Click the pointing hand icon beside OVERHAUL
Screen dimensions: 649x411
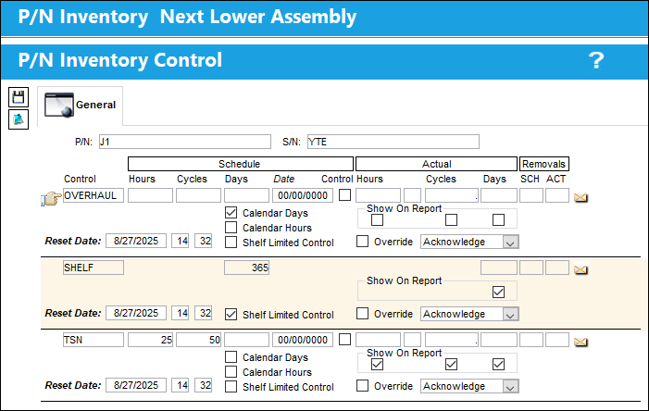click(51, 198)
